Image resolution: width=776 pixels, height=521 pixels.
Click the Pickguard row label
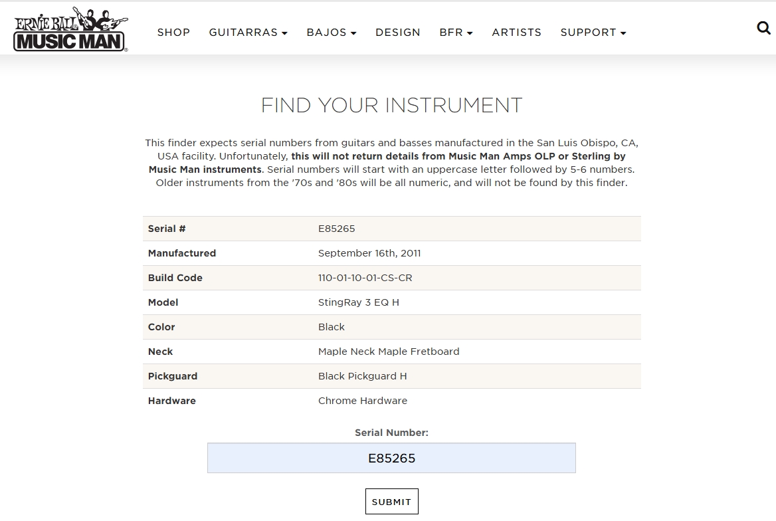173,376
